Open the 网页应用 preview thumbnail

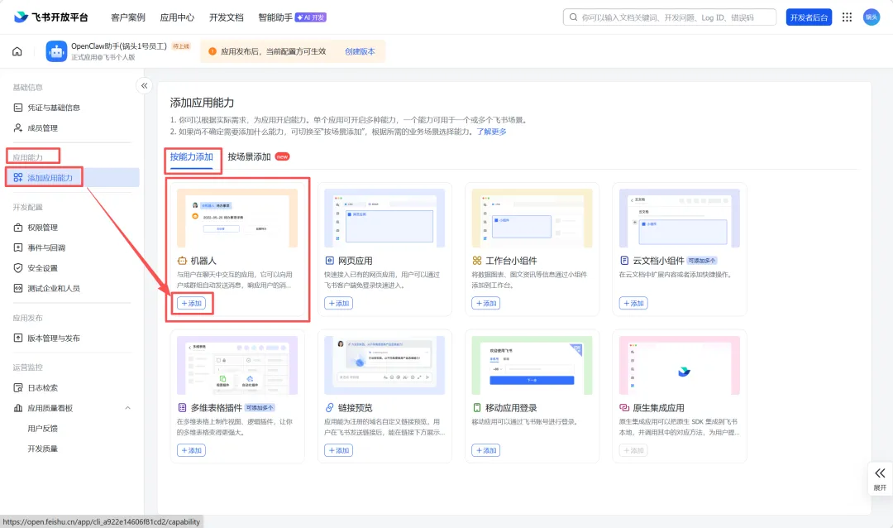point(384,218)
